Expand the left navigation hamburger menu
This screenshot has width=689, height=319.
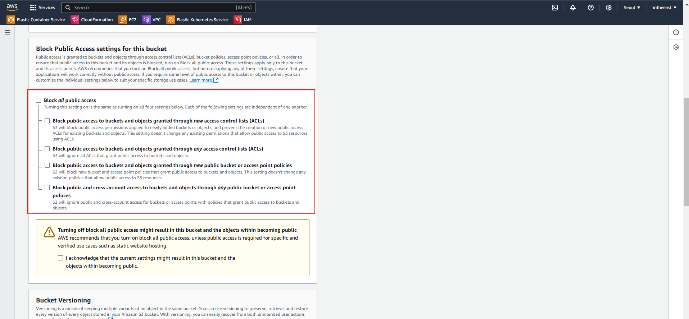coord(7,32)
